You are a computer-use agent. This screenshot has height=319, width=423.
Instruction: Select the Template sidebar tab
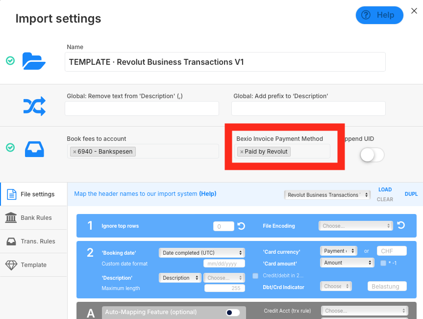tap(34, 265)
